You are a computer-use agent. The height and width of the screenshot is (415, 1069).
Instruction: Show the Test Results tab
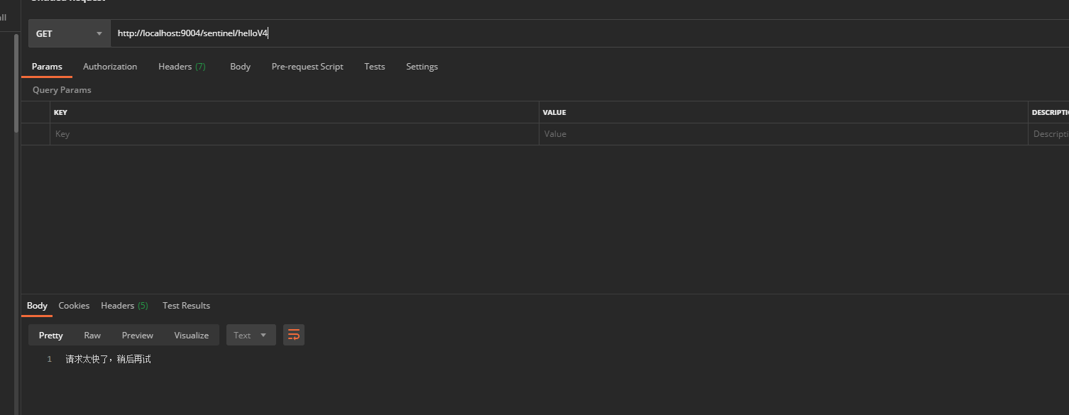pos(186,306)
